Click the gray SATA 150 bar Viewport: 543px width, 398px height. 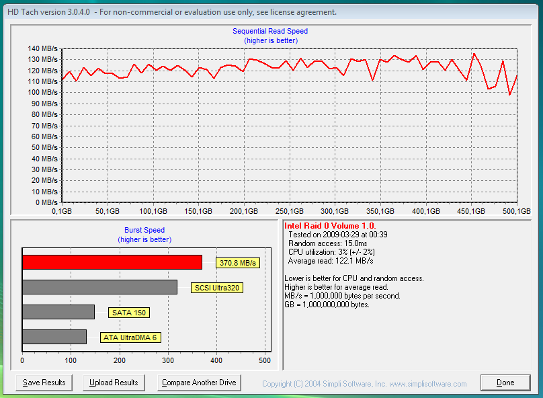[x=58, y=312]
